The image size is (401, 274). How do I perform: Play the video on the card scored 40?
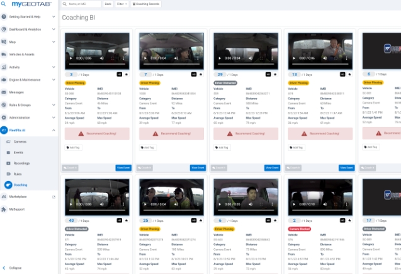71,204
